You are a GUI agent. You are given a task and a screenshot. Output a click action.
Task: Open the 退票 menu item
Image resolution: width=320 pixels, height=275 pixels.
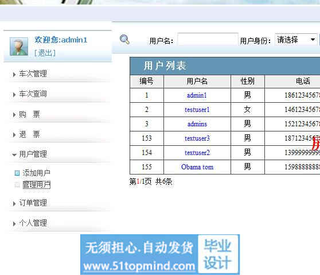coord(29,134)
